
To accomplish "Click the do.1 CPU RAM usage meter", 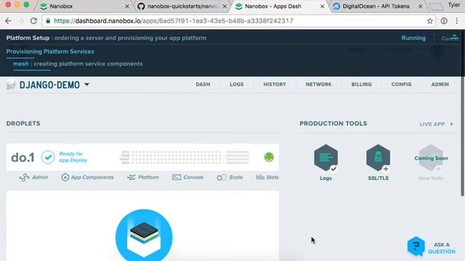I will tap(185, 157).
